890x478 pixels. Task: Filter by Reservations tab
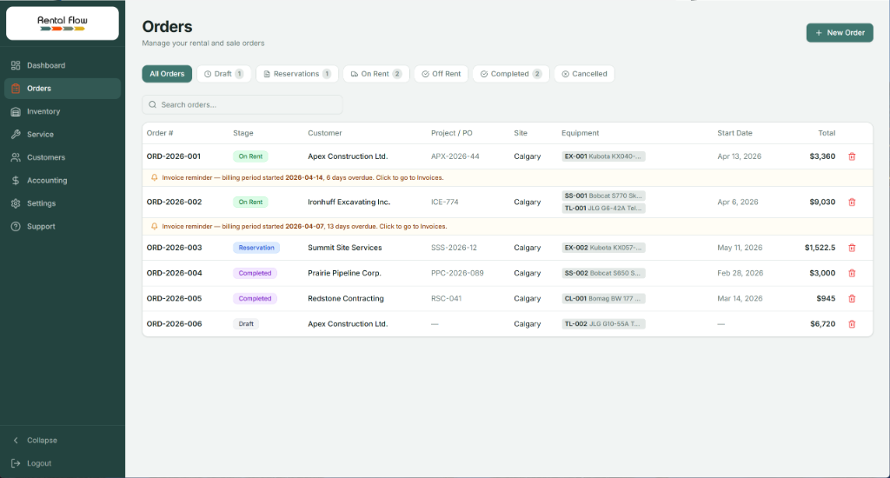coord(297,74)
